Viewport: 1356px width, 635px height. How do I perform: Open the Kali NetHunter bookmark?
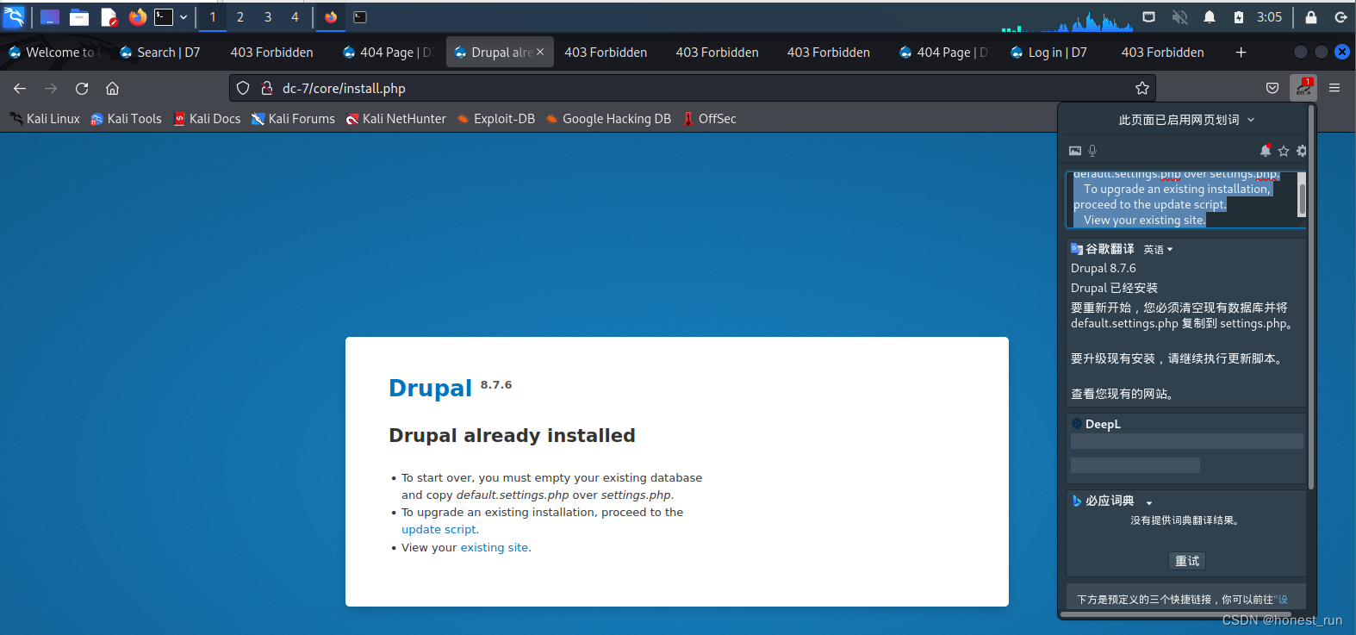[x=396, y=119]
